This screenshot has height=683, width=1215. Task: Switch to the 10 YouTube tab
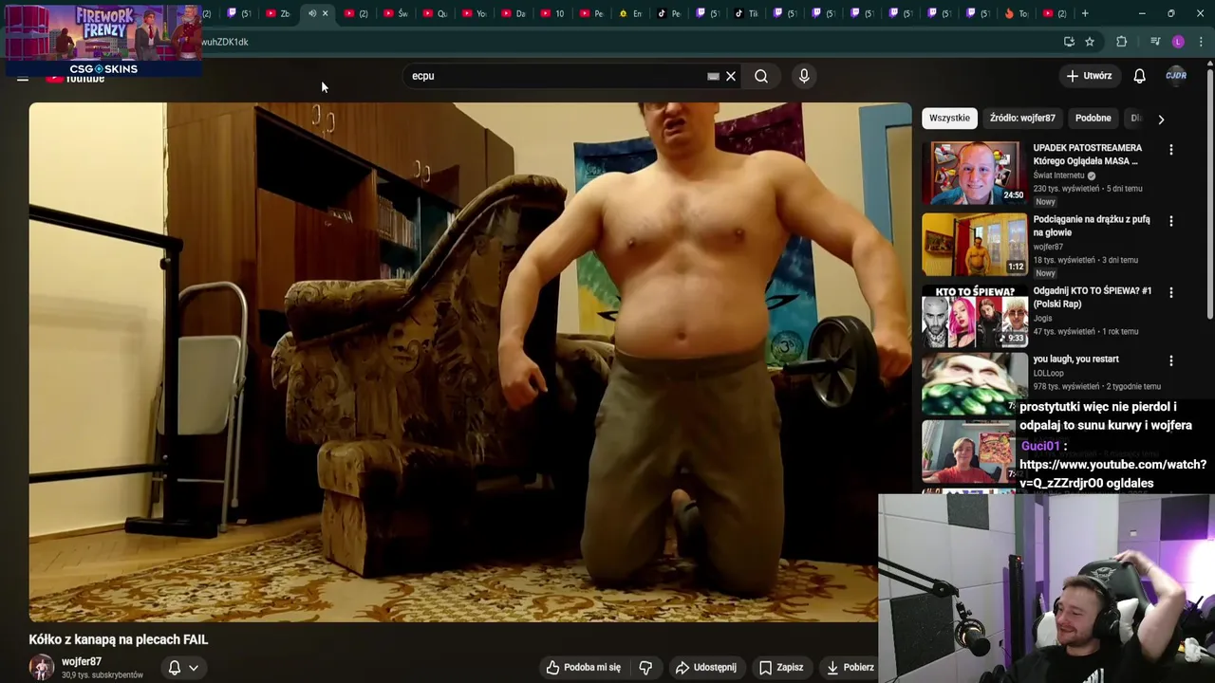[x=551, y=13]
